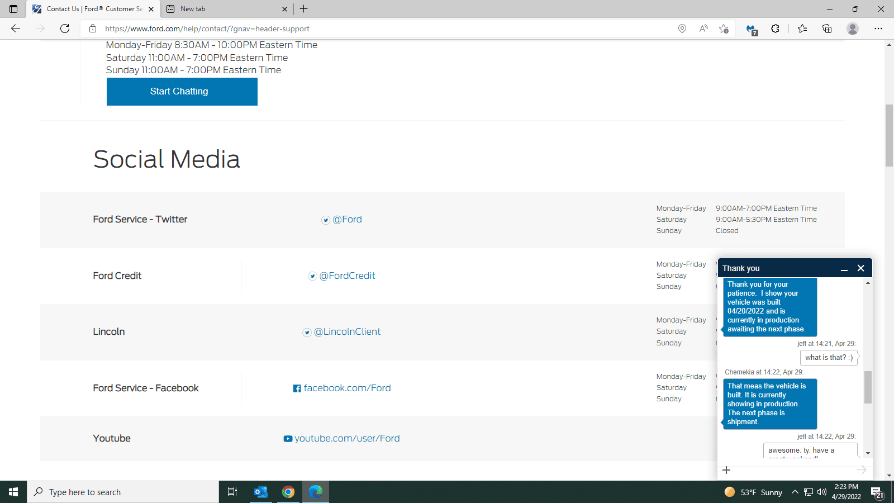The height and width of the screenshot is (503, 894).
Task: Open Outlook from the taskbar
Action: (x=261, y=492)
